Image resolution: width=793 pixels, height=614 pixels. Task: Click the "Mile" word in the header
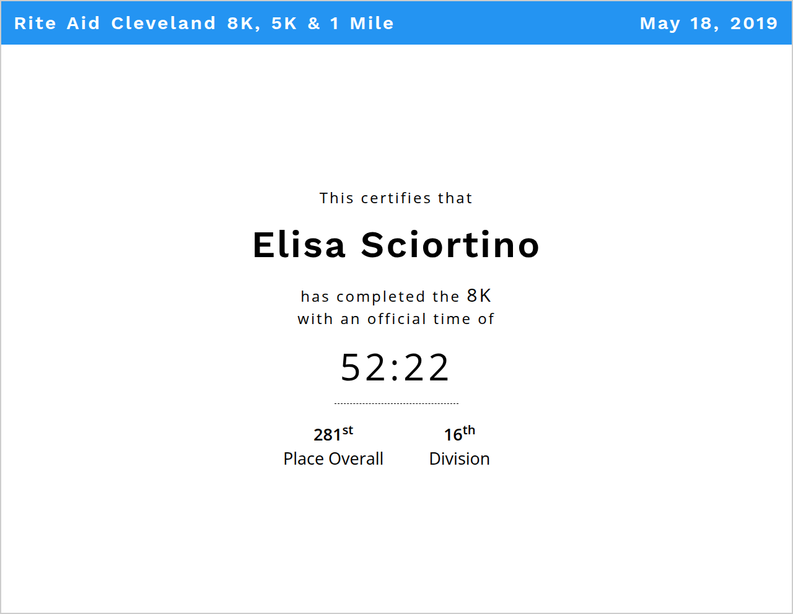(372, 24)
